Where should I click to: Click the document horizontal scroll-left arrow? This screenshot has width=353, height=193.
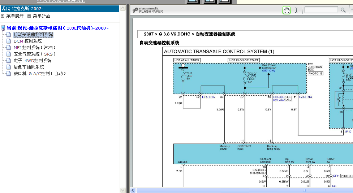click(133, 190)
